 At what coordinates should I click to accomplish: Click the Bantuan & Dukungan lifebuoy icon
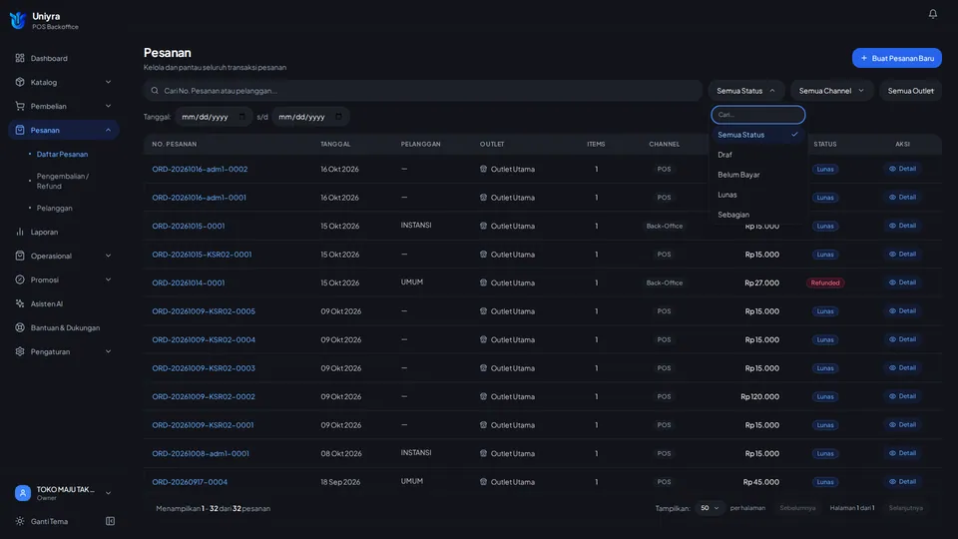(x=20, y=327)
